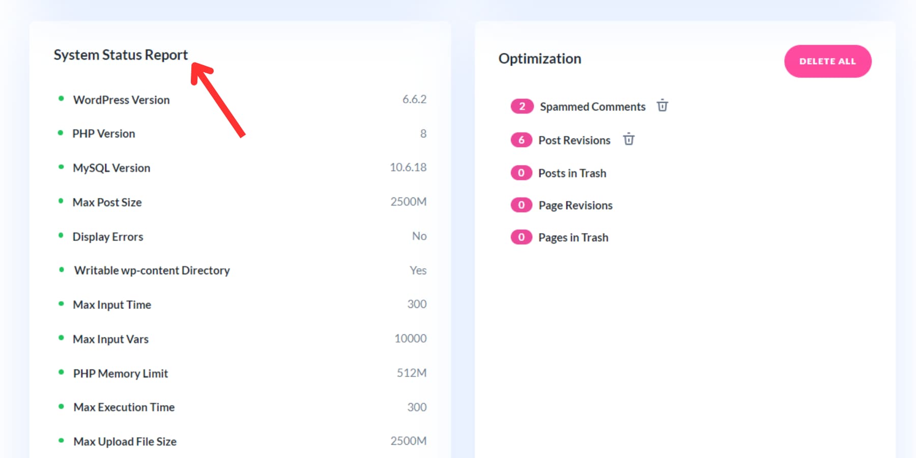Image resolution: width=916 pixels, height=458 pixels.
Task: Click the green status dot for Max Execution Time
Action: [62, 406]
